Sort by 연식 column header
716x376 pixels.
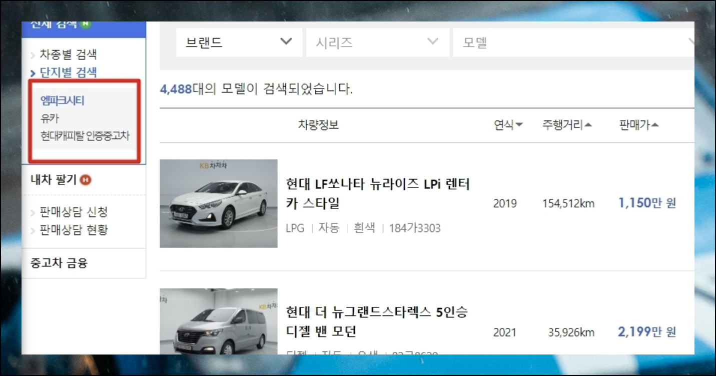click(508, 125)
